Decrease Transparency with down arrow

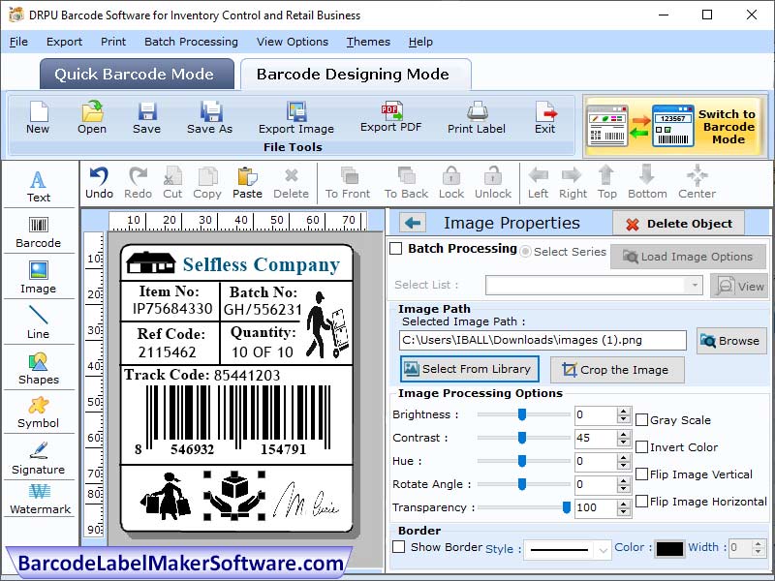tap(624, 511)
